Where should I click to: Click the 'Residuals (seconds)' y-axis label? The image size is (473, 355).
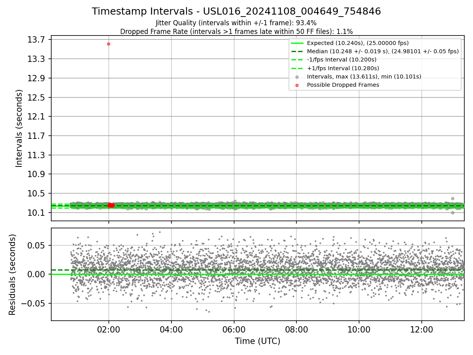point(12,275)
